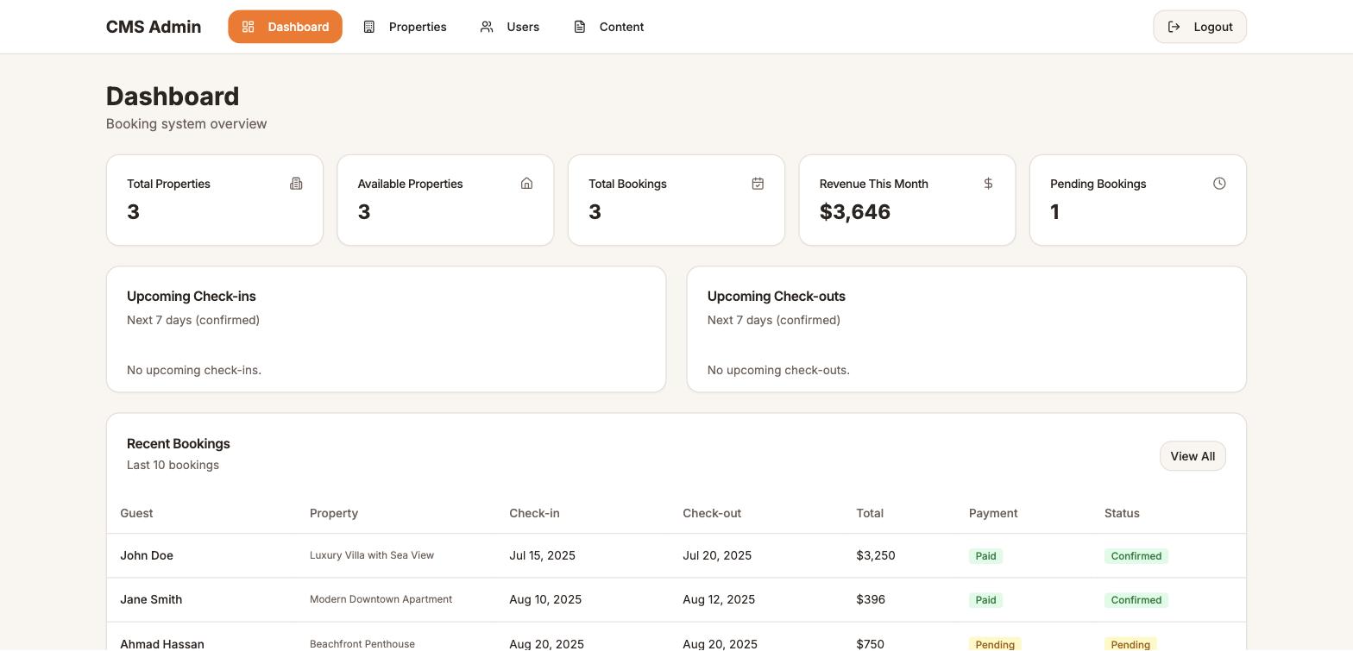Click John Doe's Paid badge

tap(985, 556)
